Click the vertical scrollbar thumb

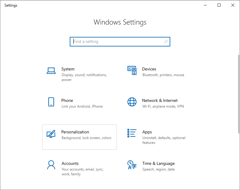(x=239, y=94)
